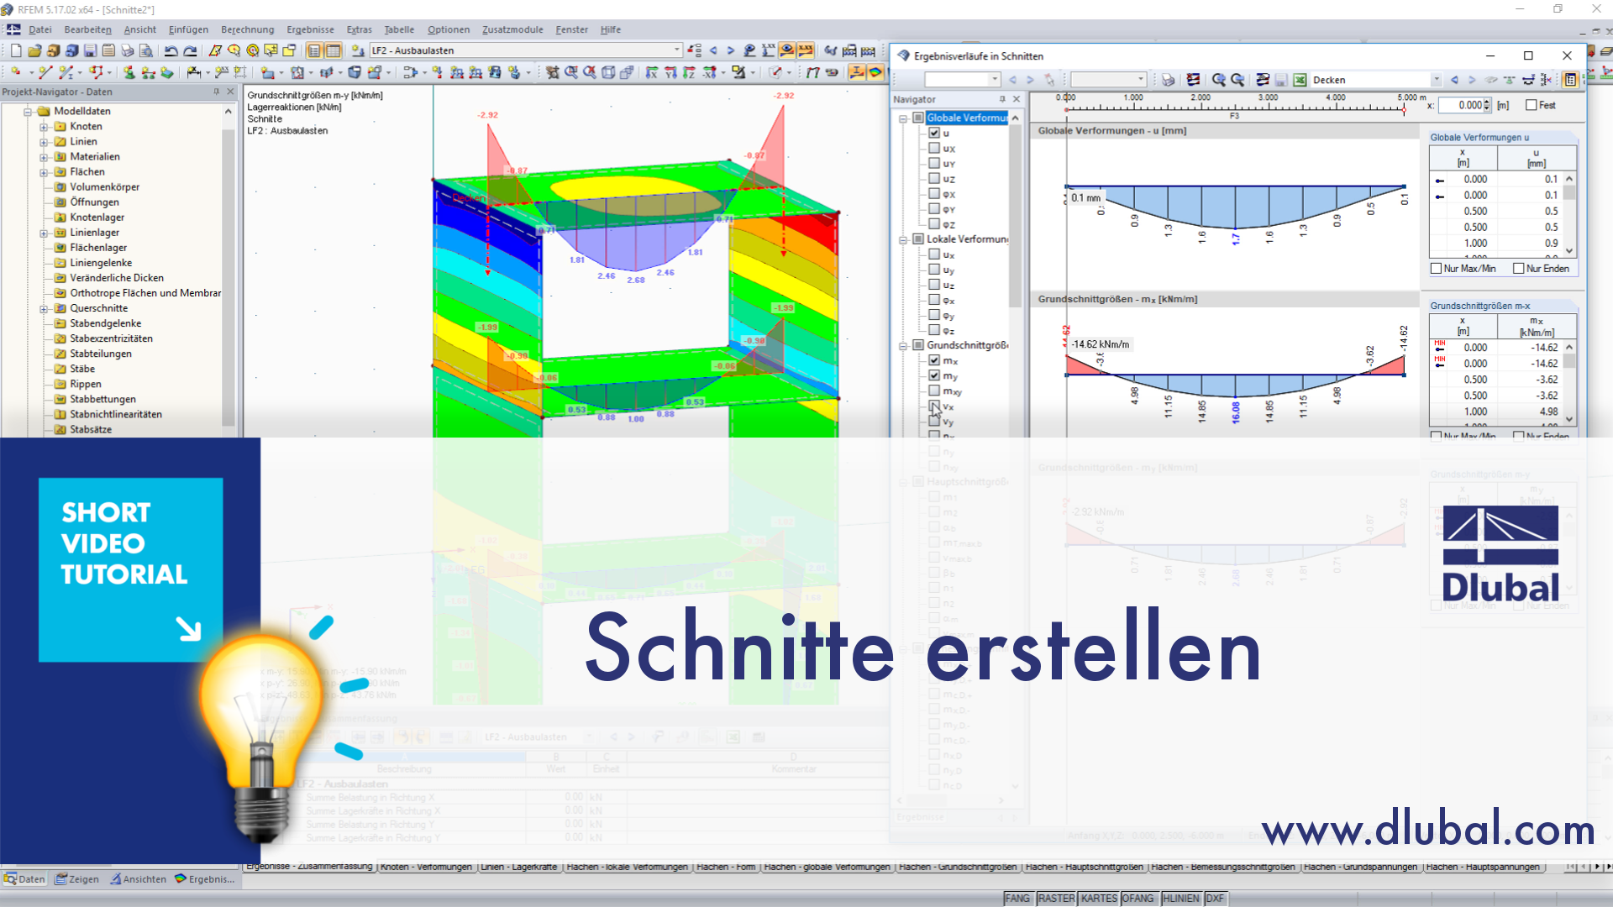The width and height of the screenshot is (1613, 907).
Task: Enable the Fest checkbox
Action: [1532, 105]
